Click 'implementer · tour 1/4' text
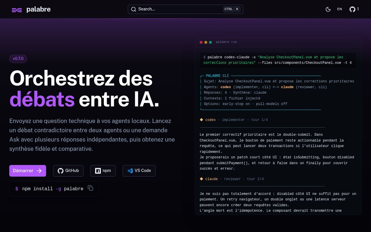 245,120
